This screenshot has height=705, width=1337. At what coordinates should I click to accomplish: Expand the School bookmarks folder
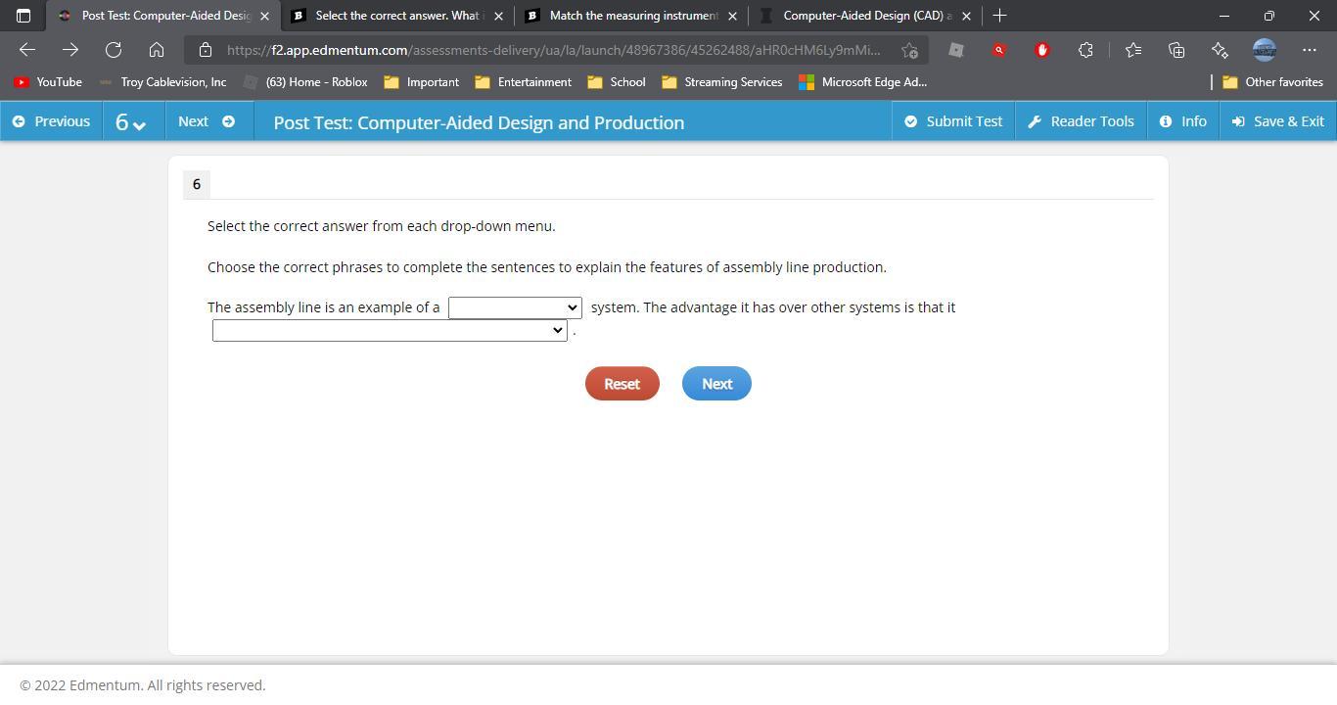tap(616, 82)
